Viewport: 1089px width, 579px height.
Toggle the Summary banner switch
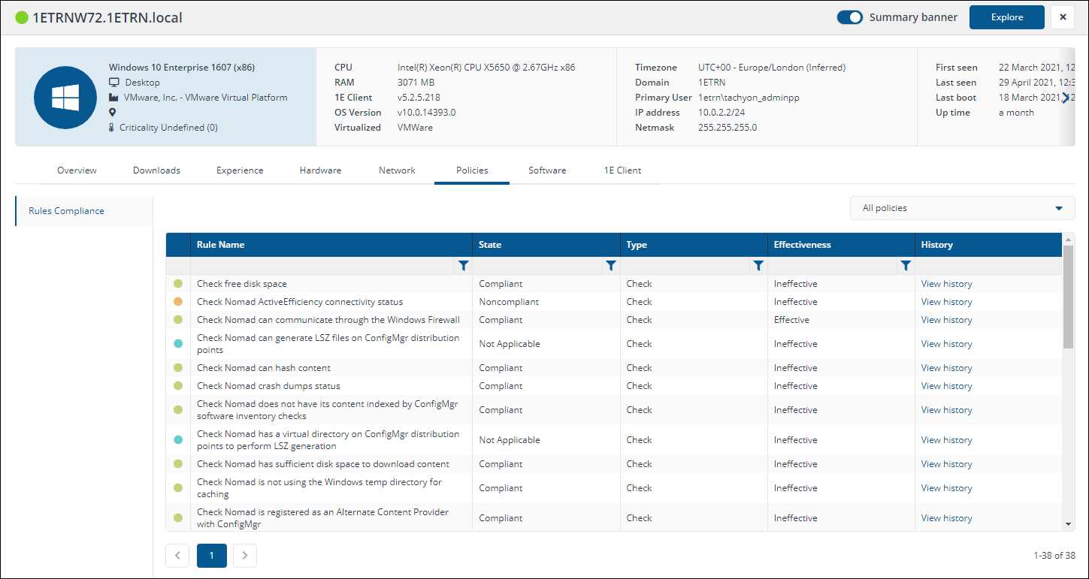click(850, 17)
